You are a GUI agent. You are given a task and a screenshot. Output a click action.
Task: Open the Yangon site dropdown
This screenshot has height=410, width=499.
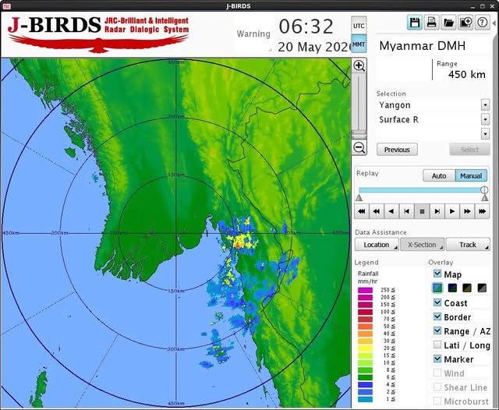click(x=485, y=104)
